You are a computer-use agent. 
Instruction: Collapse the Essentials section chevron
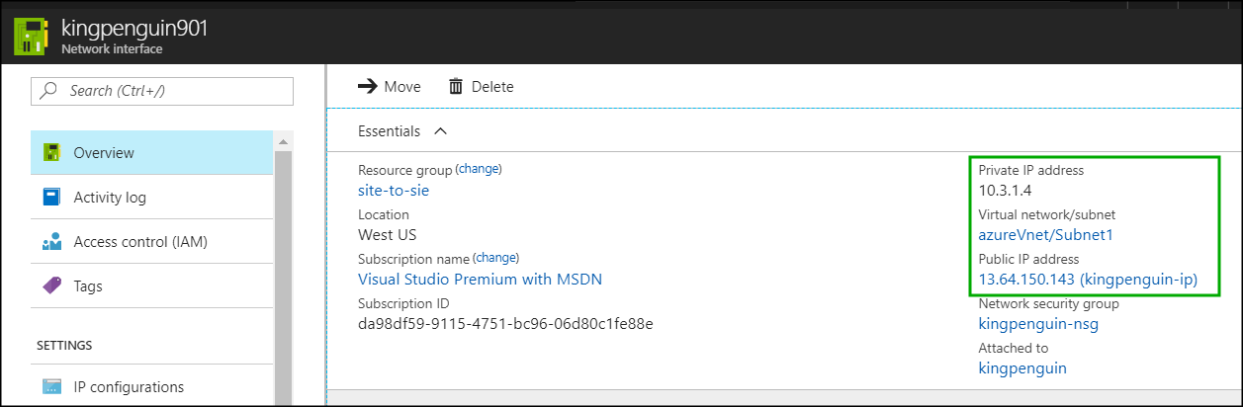(x=440, y=130)
